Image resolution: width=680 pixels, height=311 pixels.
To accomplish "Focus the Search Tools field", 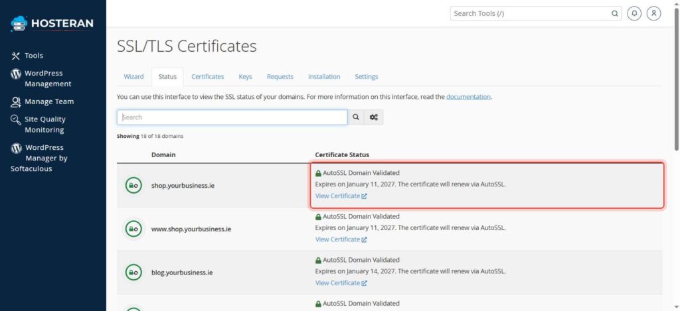I will (x=530, y=13).
